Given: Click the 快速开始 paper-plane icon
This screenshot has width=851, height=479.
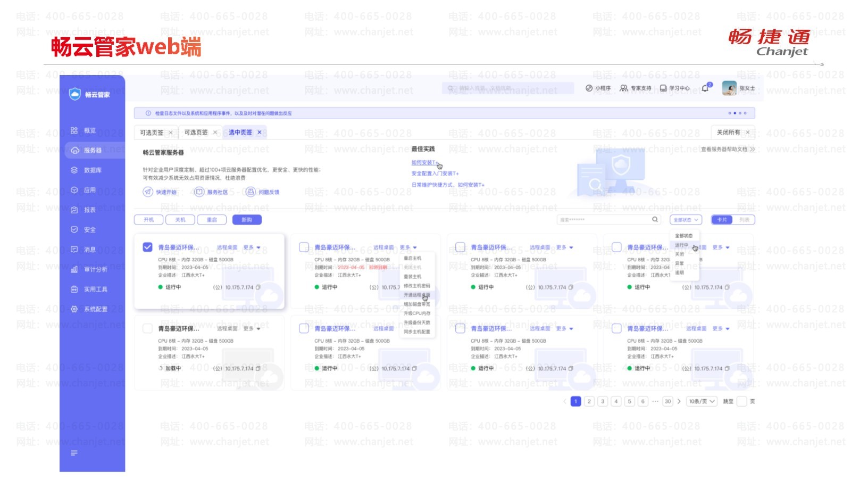Looking at the screenshot, I should click(x=148, y=192).
